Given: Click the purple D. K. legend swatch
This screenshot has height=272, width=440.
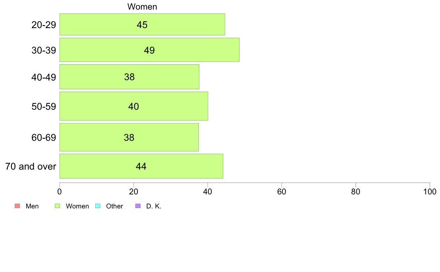Looking at the screenshot, I should (x=138, y=206).
